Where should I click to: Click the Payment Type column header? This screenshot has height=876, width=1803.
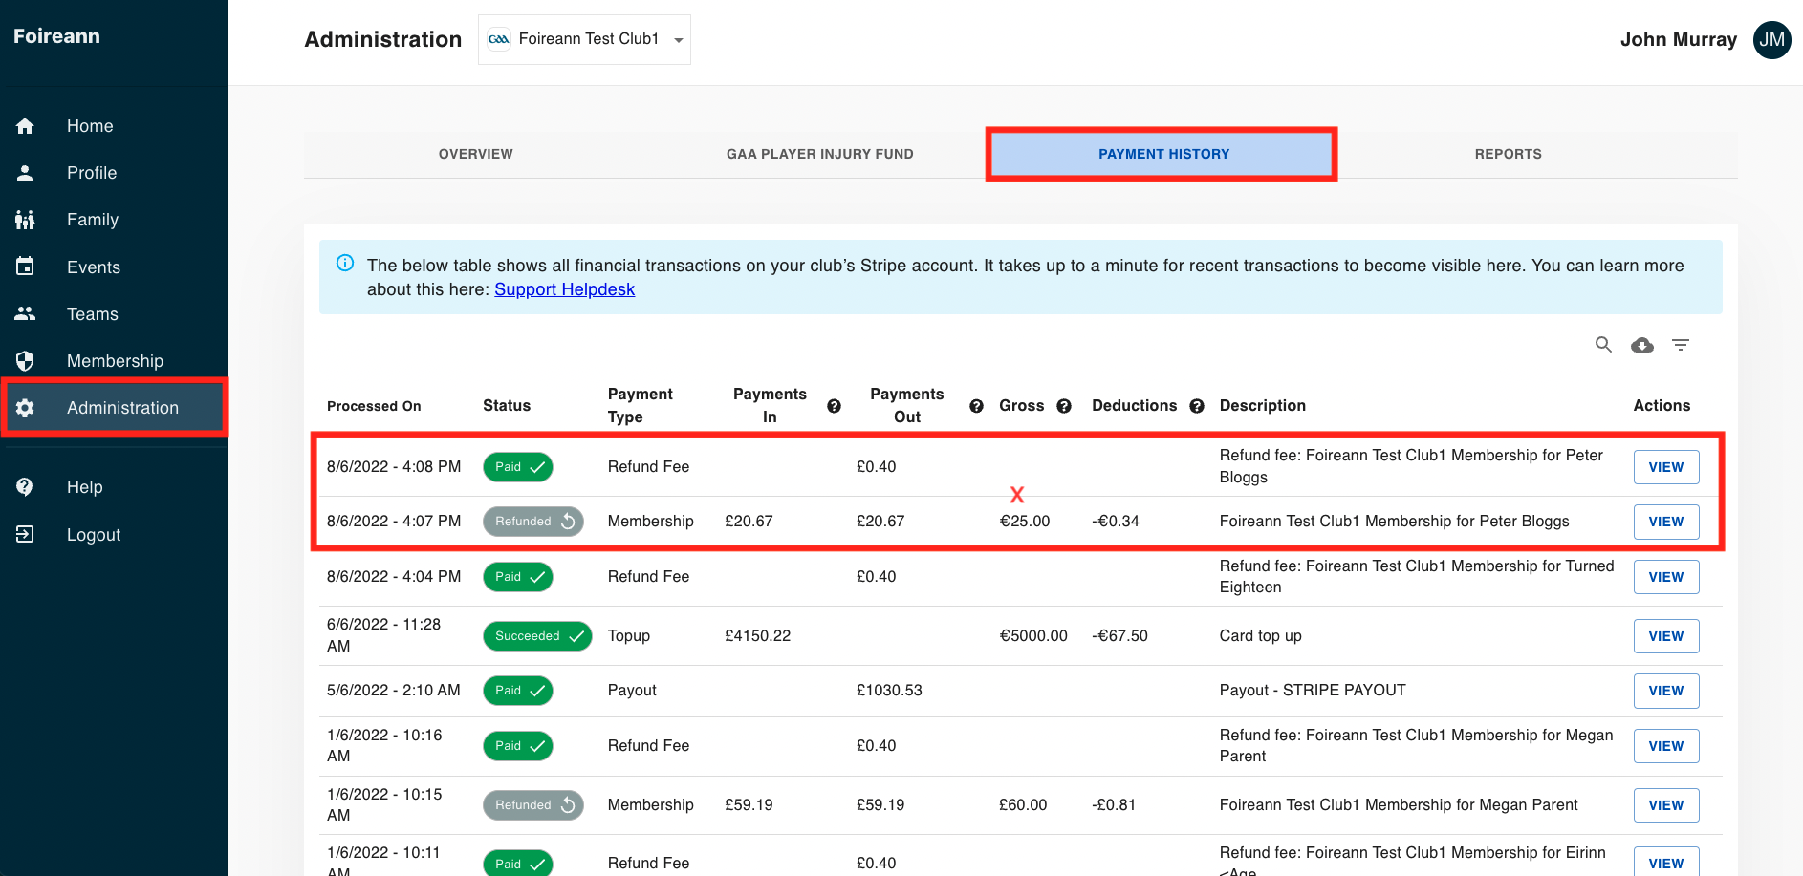(640, 406)
